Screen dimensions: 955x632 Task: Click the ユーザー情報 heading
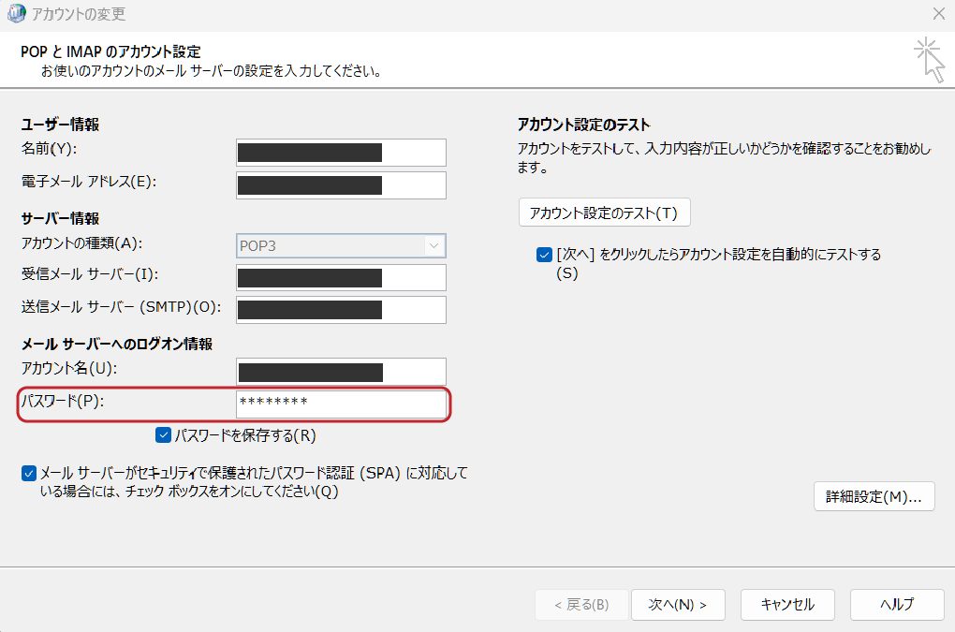(60, 125)
